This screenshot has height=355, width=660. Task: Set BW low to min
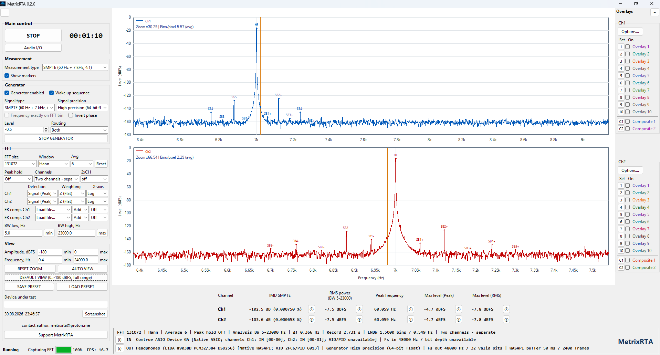pos(49,233)
